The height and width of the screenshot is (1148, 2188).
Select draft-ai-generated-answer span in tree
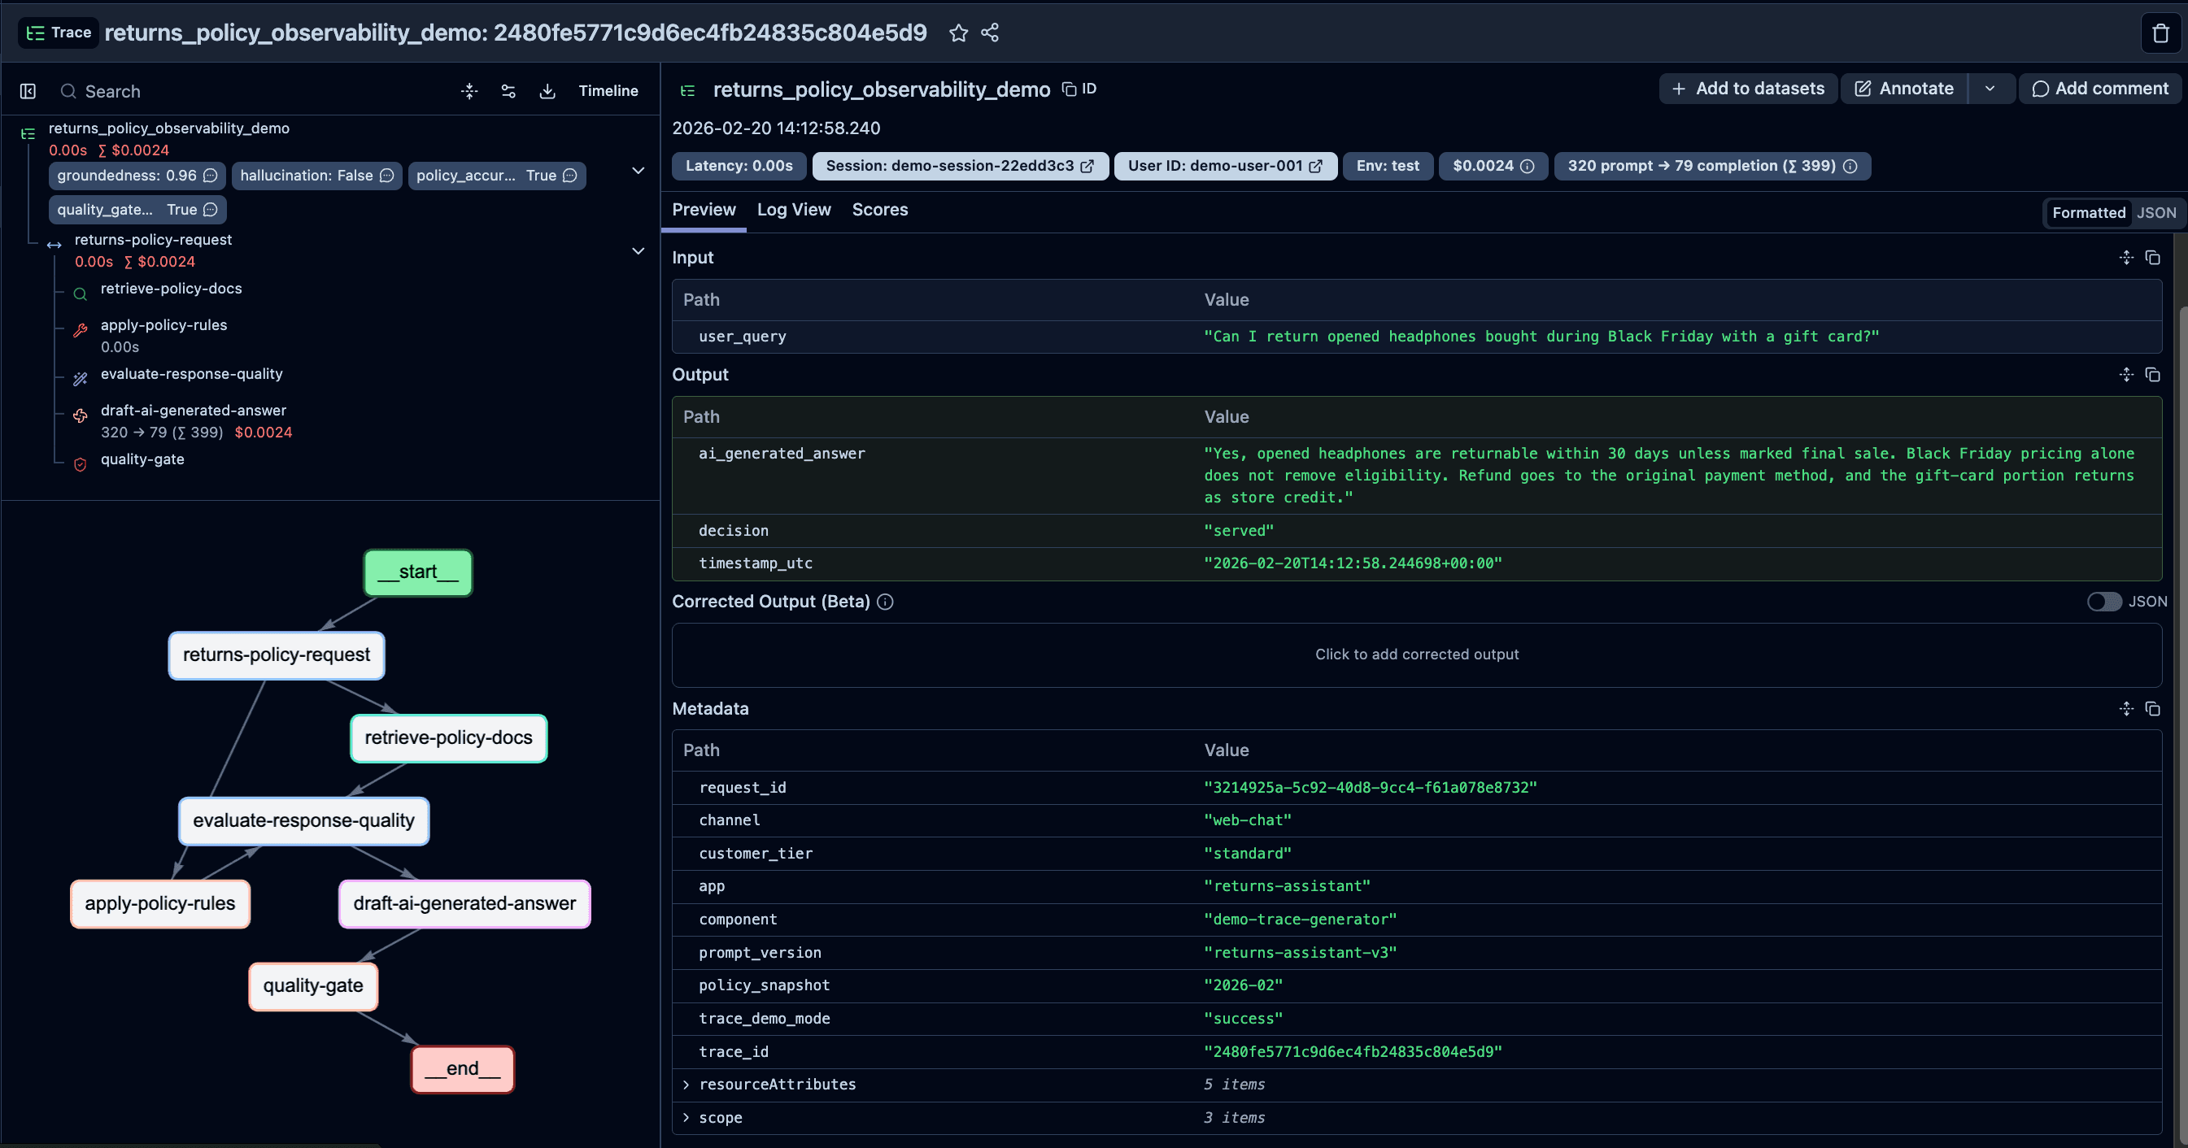click(193, 411)
